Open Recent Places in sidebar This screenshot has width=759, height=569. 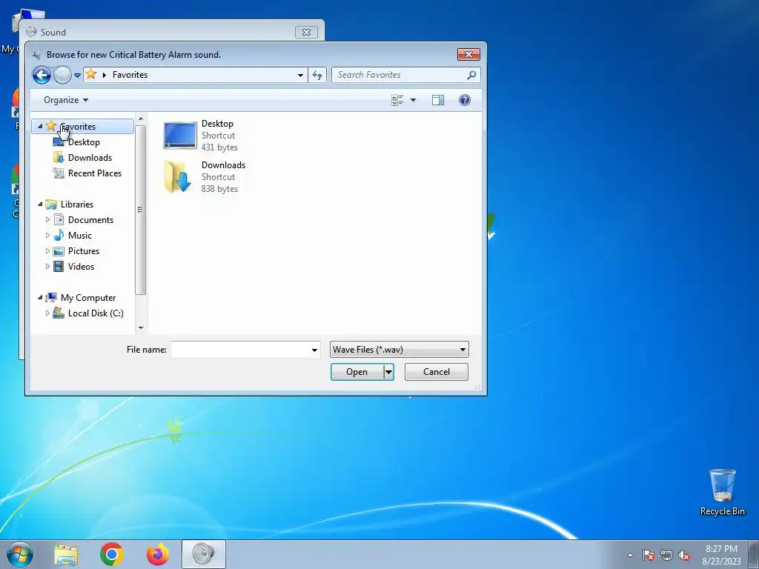click(x=94, y=173)
